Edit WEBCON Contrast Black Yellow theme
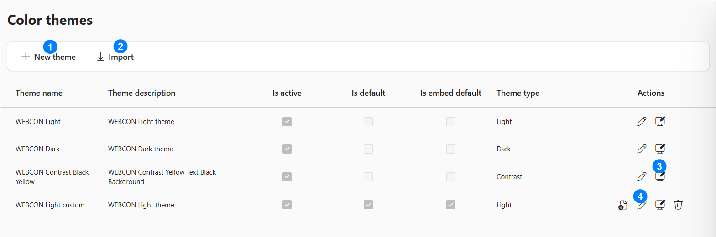 642,176
